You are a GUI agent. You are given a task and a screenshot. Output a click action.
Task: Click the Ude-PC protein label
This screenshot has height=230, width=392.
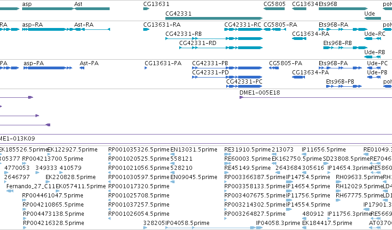[x=377, y=63]
